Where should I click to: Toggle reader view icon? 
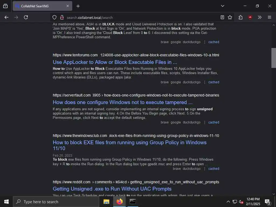coord(222,17)
